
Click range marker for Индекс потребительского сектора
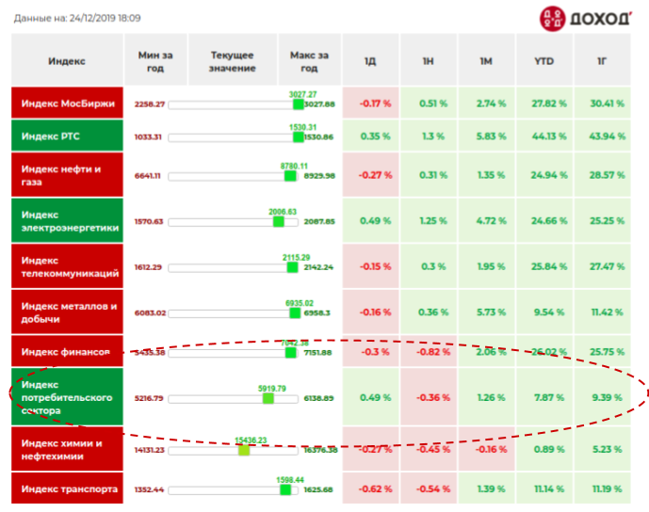[268, 398]
